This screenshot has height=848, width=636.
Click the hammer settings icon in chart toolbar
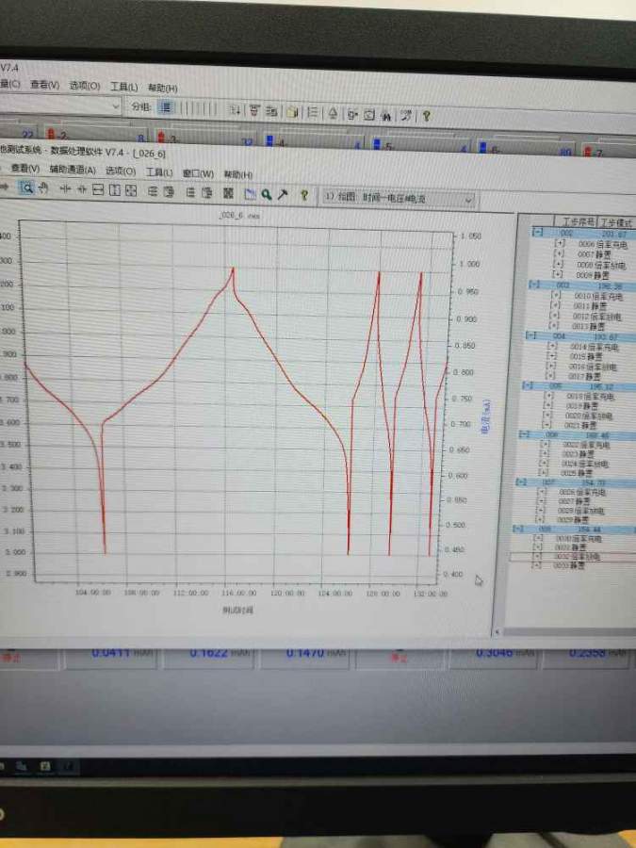tap(282, 194)
